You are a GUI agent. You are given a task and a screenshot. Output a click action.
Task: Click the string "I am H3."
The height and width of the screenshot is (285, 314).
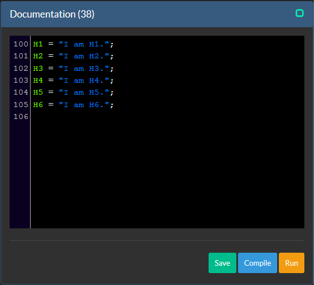point(84,69)
